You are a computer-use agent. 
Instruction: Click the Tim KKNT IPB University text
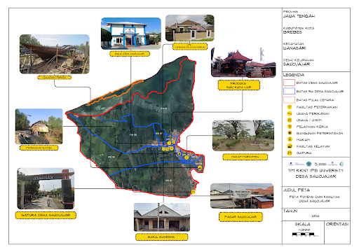pos(316,171)
